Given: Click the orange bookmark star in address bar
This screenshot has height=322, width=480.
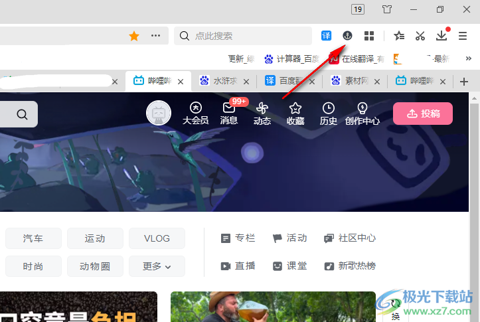Looking at the screenshot, I should [x=134, y=36].
